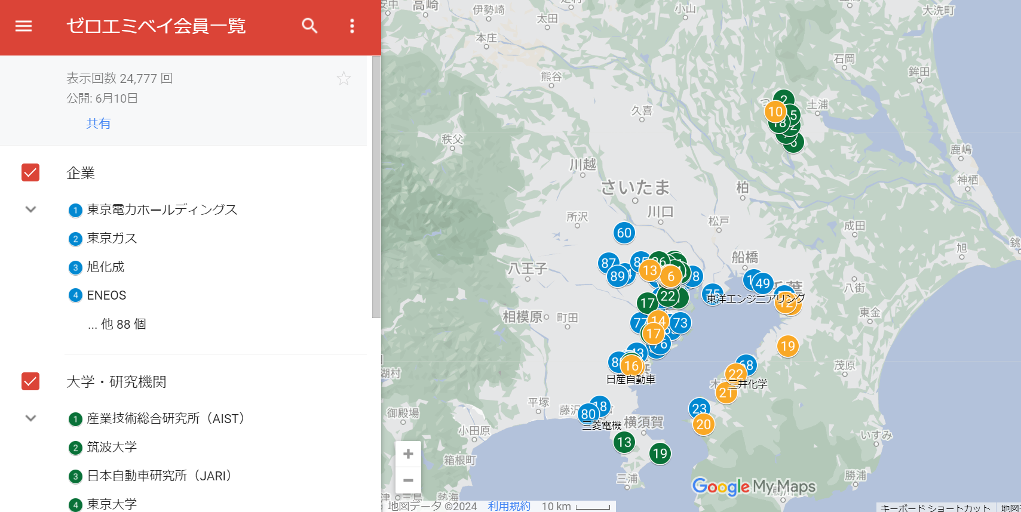The width and height of the screenshot is (1021, 512).
Task: Collapse the 大学・研究機関 layer list
Action: coord(31,418)
